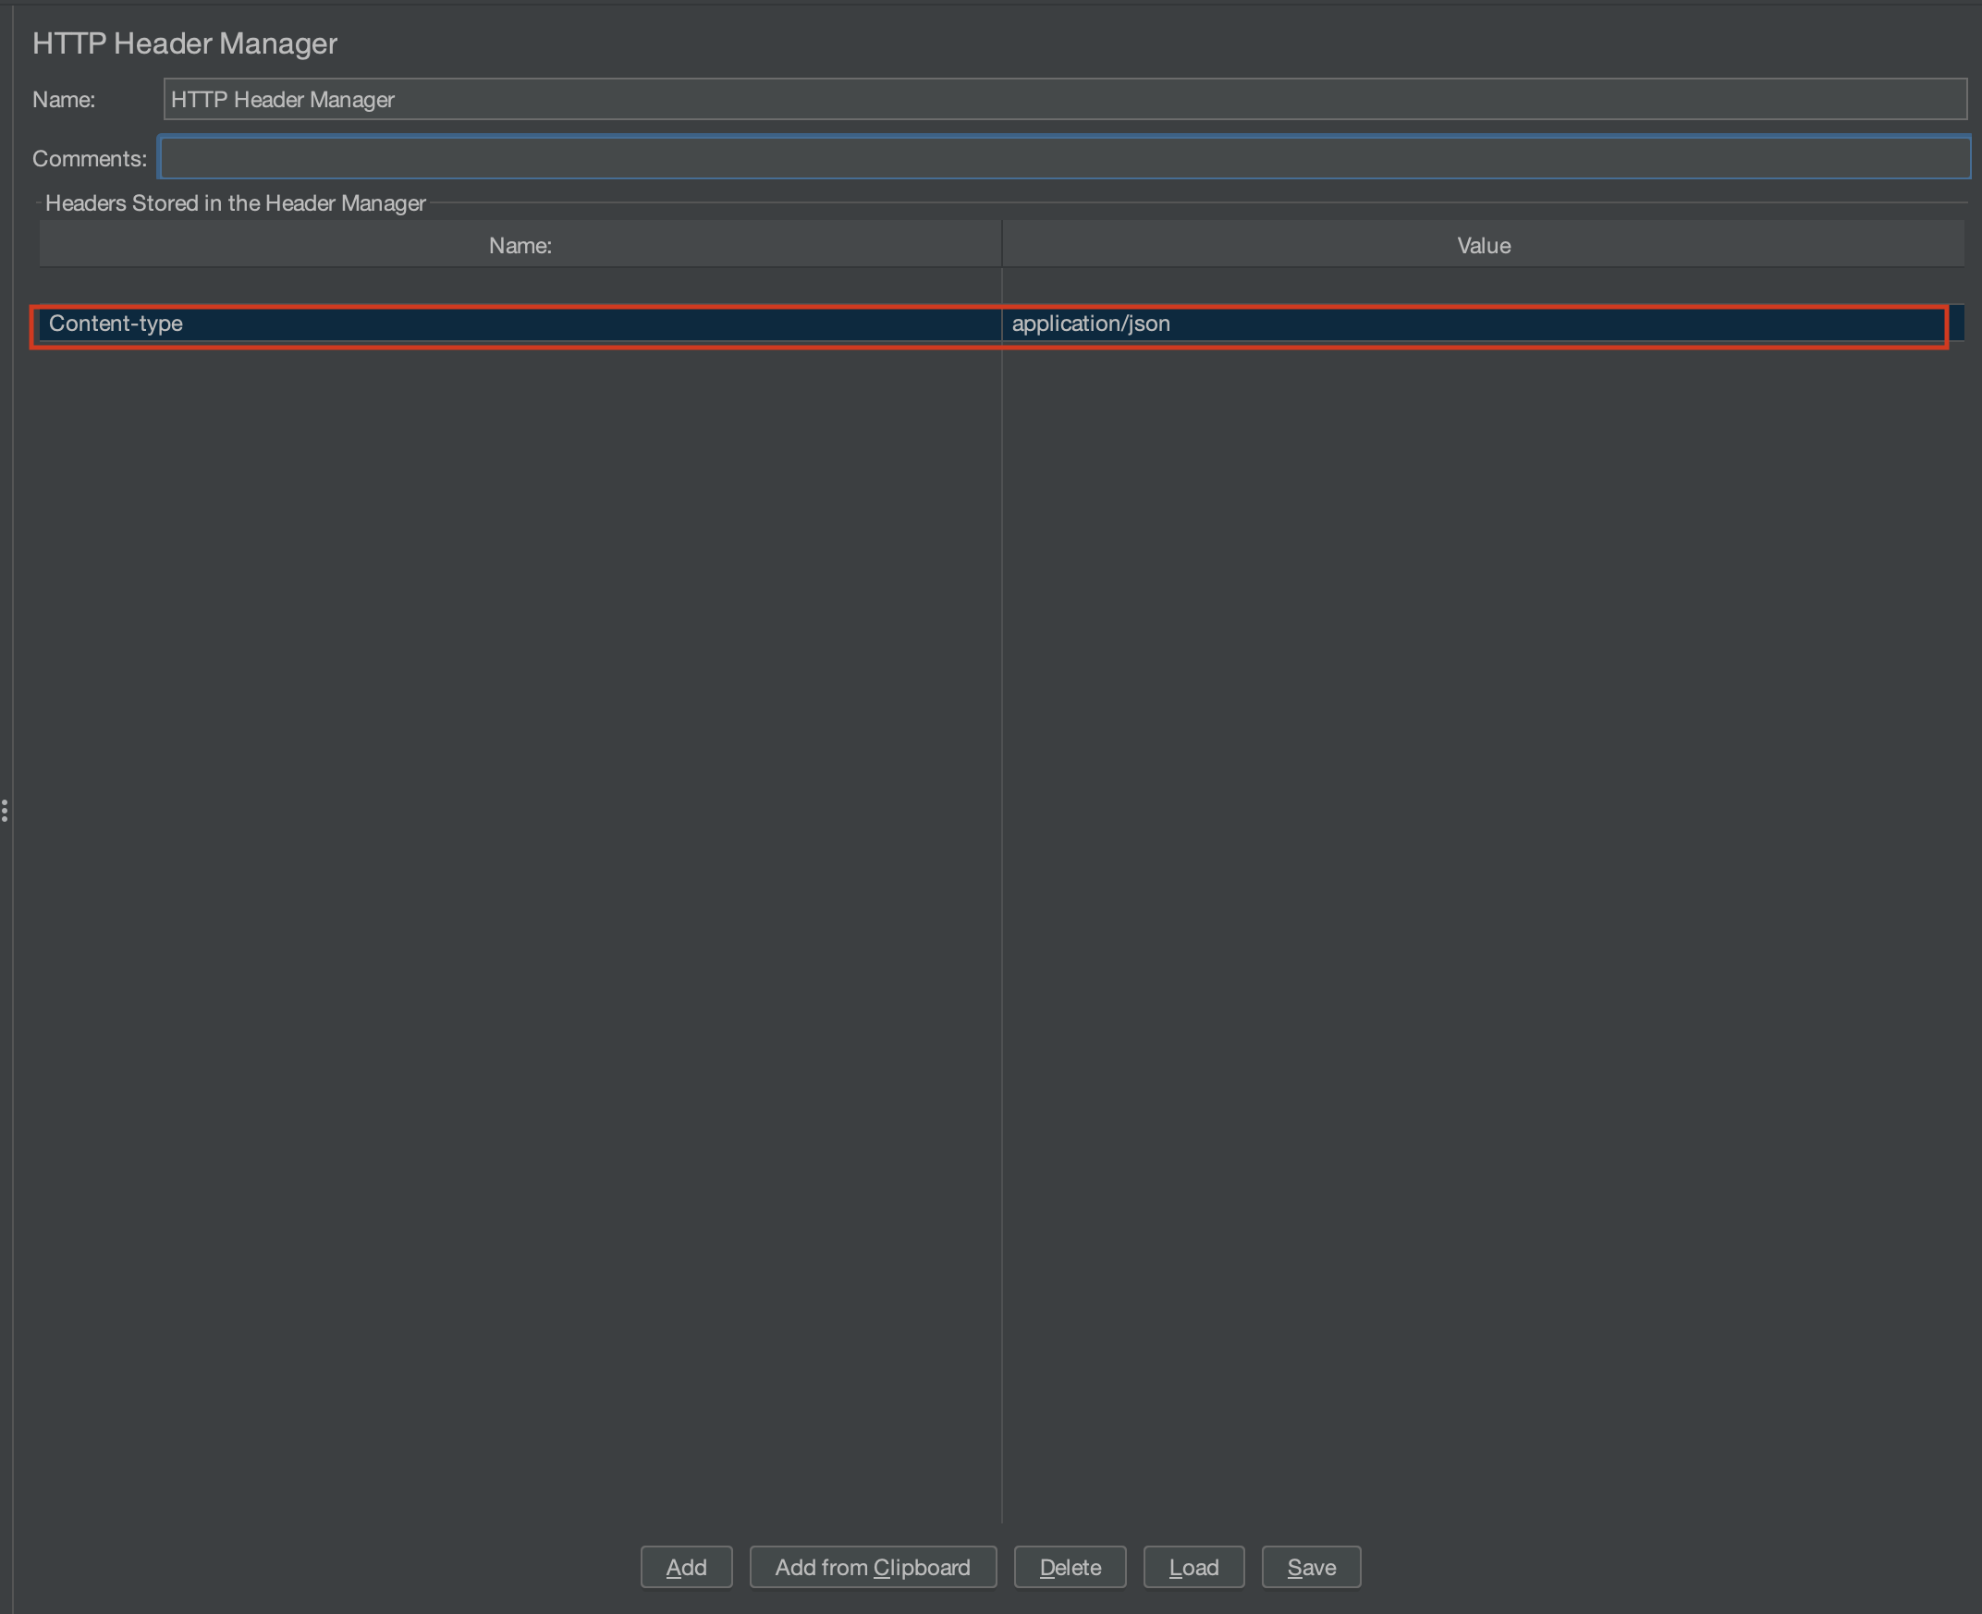The image size is (1982, 1614).
Task: Click the panel divider drag handle dots
Action: point(6,810)
